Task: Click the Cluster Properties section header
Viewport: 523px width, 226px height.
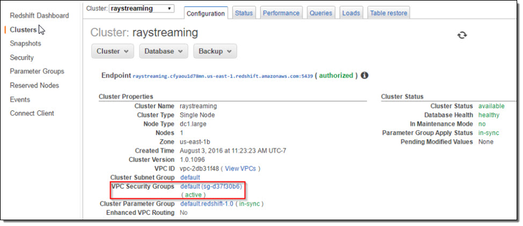Action: click(x=126, y=96)
